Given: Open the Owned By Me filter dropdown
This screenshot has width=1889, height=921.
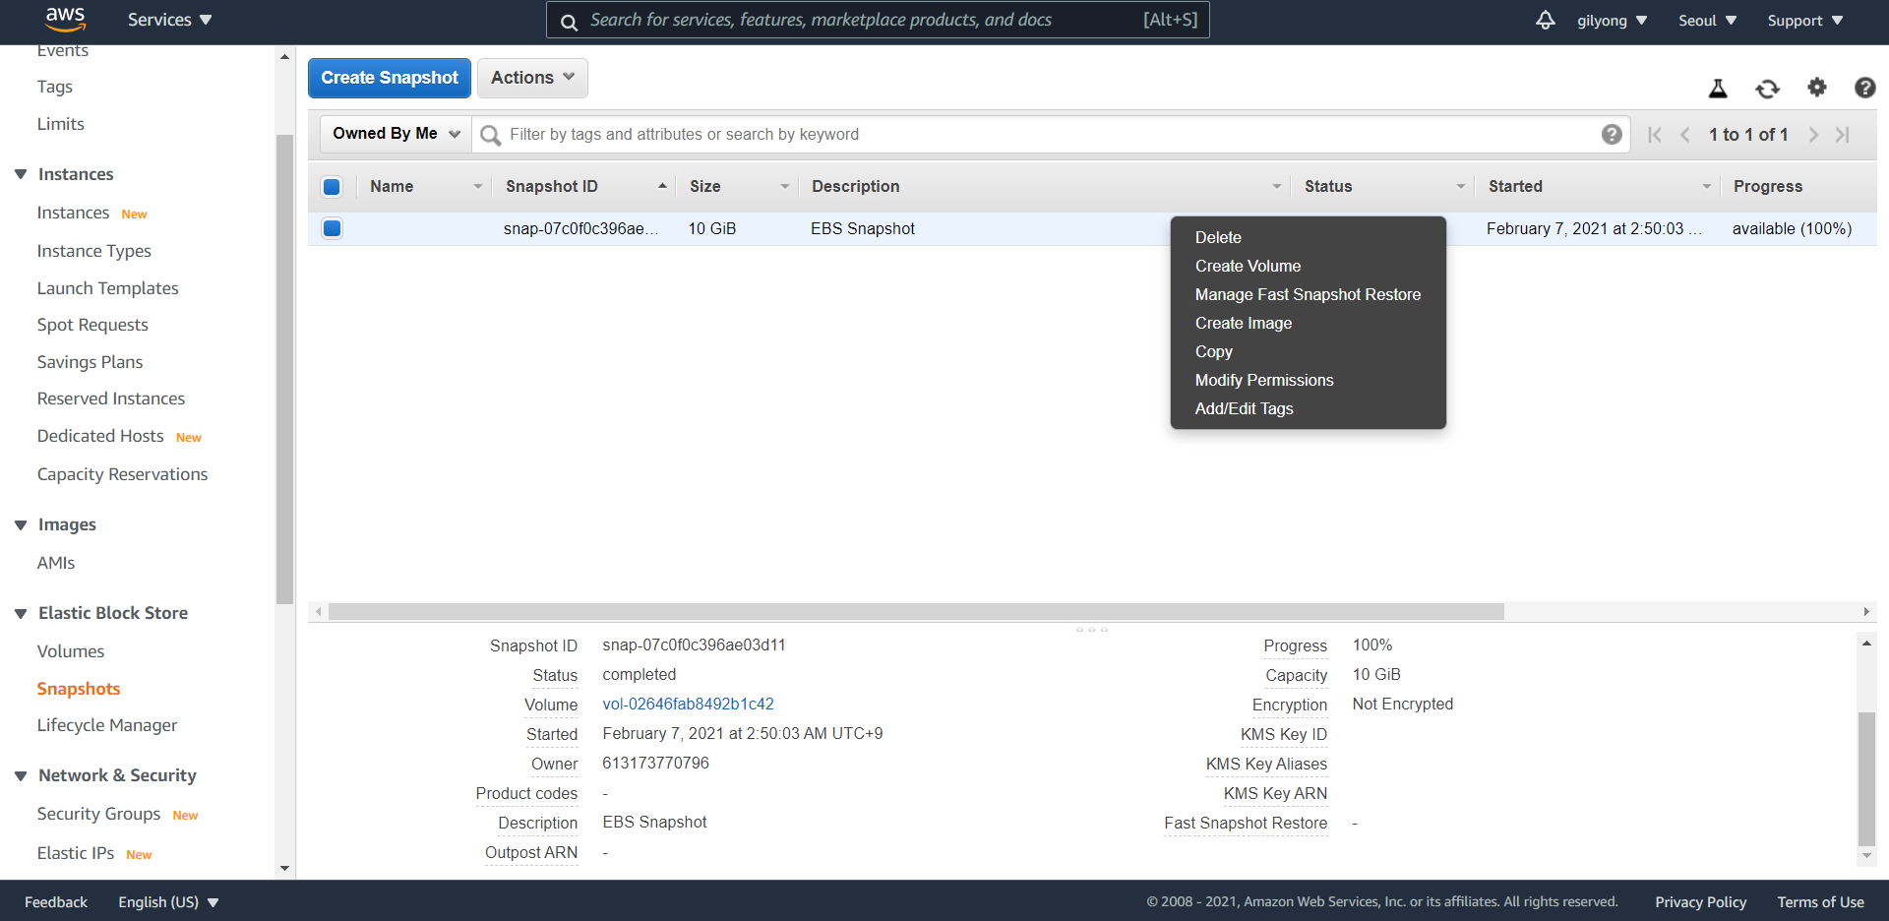Looking at the screenshot, I should click(396, 134).
